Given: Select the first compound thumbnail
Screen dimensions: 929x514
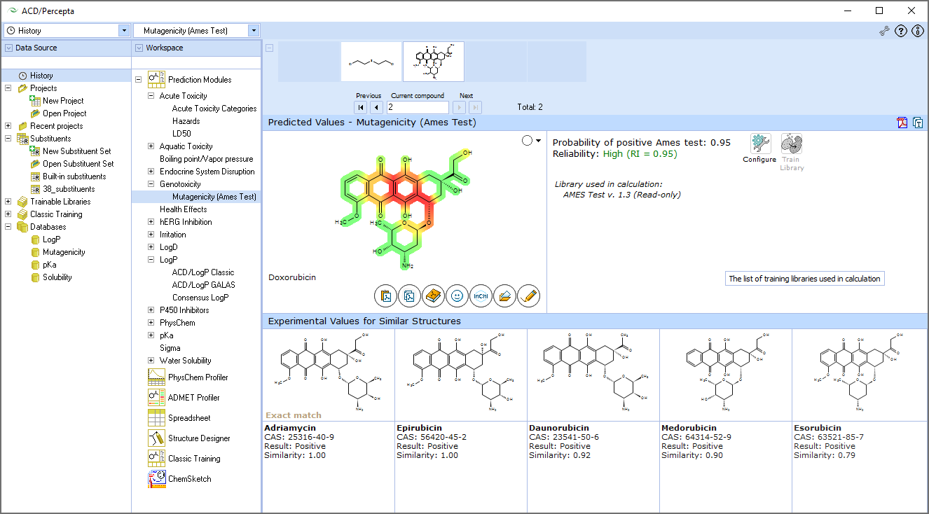Looking at the screenshot, I should coord(371,61).
